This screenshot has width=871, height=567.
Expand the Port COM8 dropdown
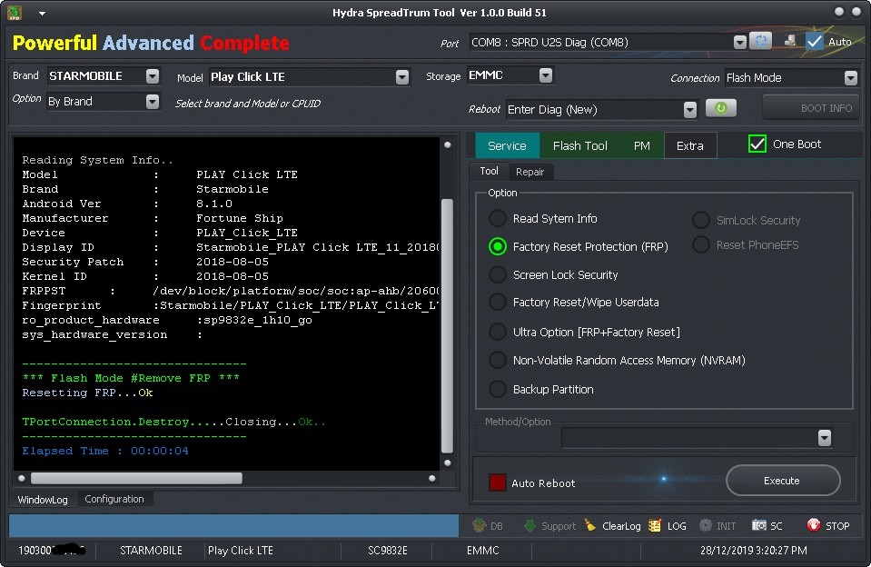point(740,42)
